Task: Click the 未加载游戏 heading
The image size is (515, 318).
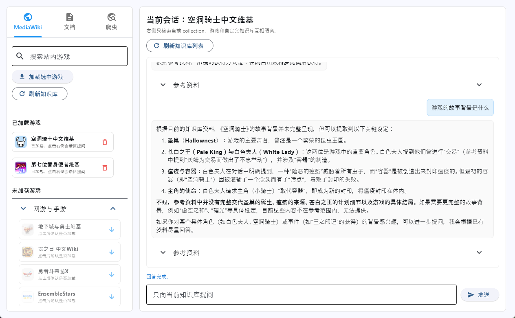Action: click(26, 190)
